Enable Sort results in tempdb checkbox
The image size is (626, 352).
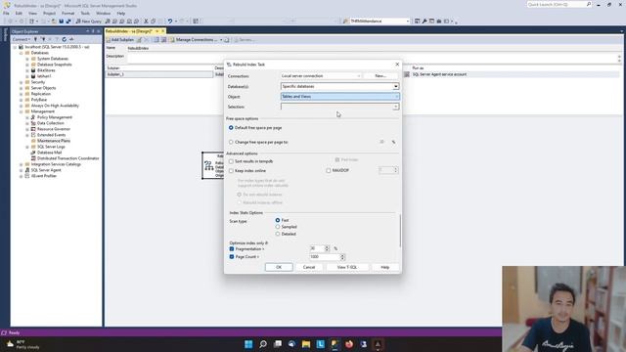coord(231,161)
